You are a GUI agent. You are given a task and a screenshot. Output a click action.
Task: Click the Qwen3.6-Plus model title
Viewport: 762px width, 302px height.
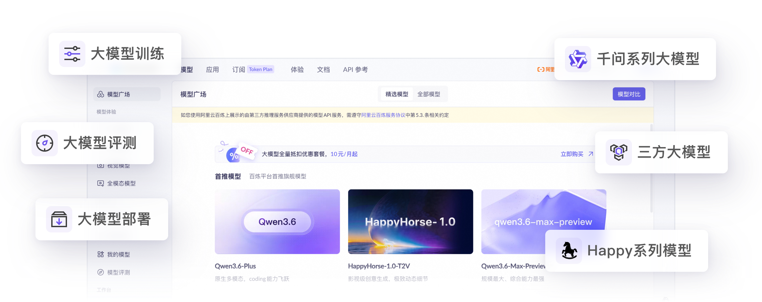(235, 266)
